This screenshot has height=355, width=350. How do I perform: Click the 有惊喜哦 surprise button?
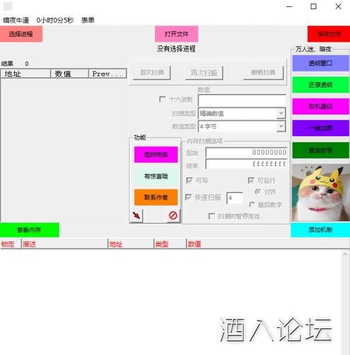coord(156,176)
